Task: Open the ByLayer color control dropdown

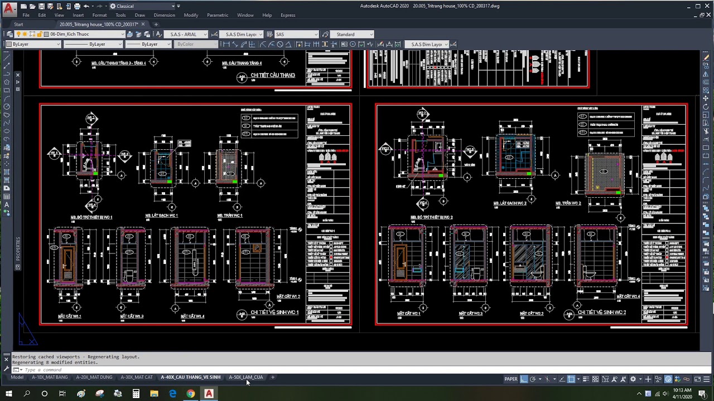Action: [x=58, y=44]
